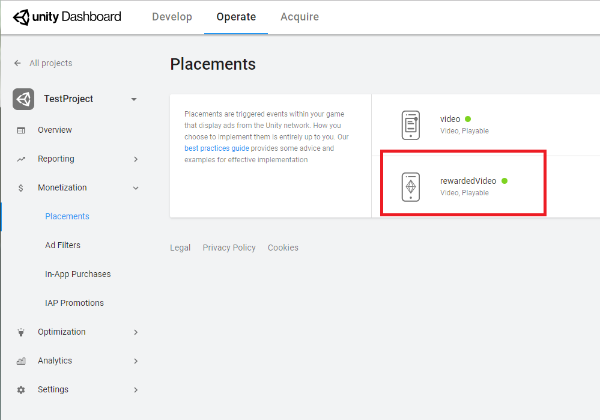Click the unity Dashboard title text
Viewport: 600px width, 420px height.
(x=76, y=17)
